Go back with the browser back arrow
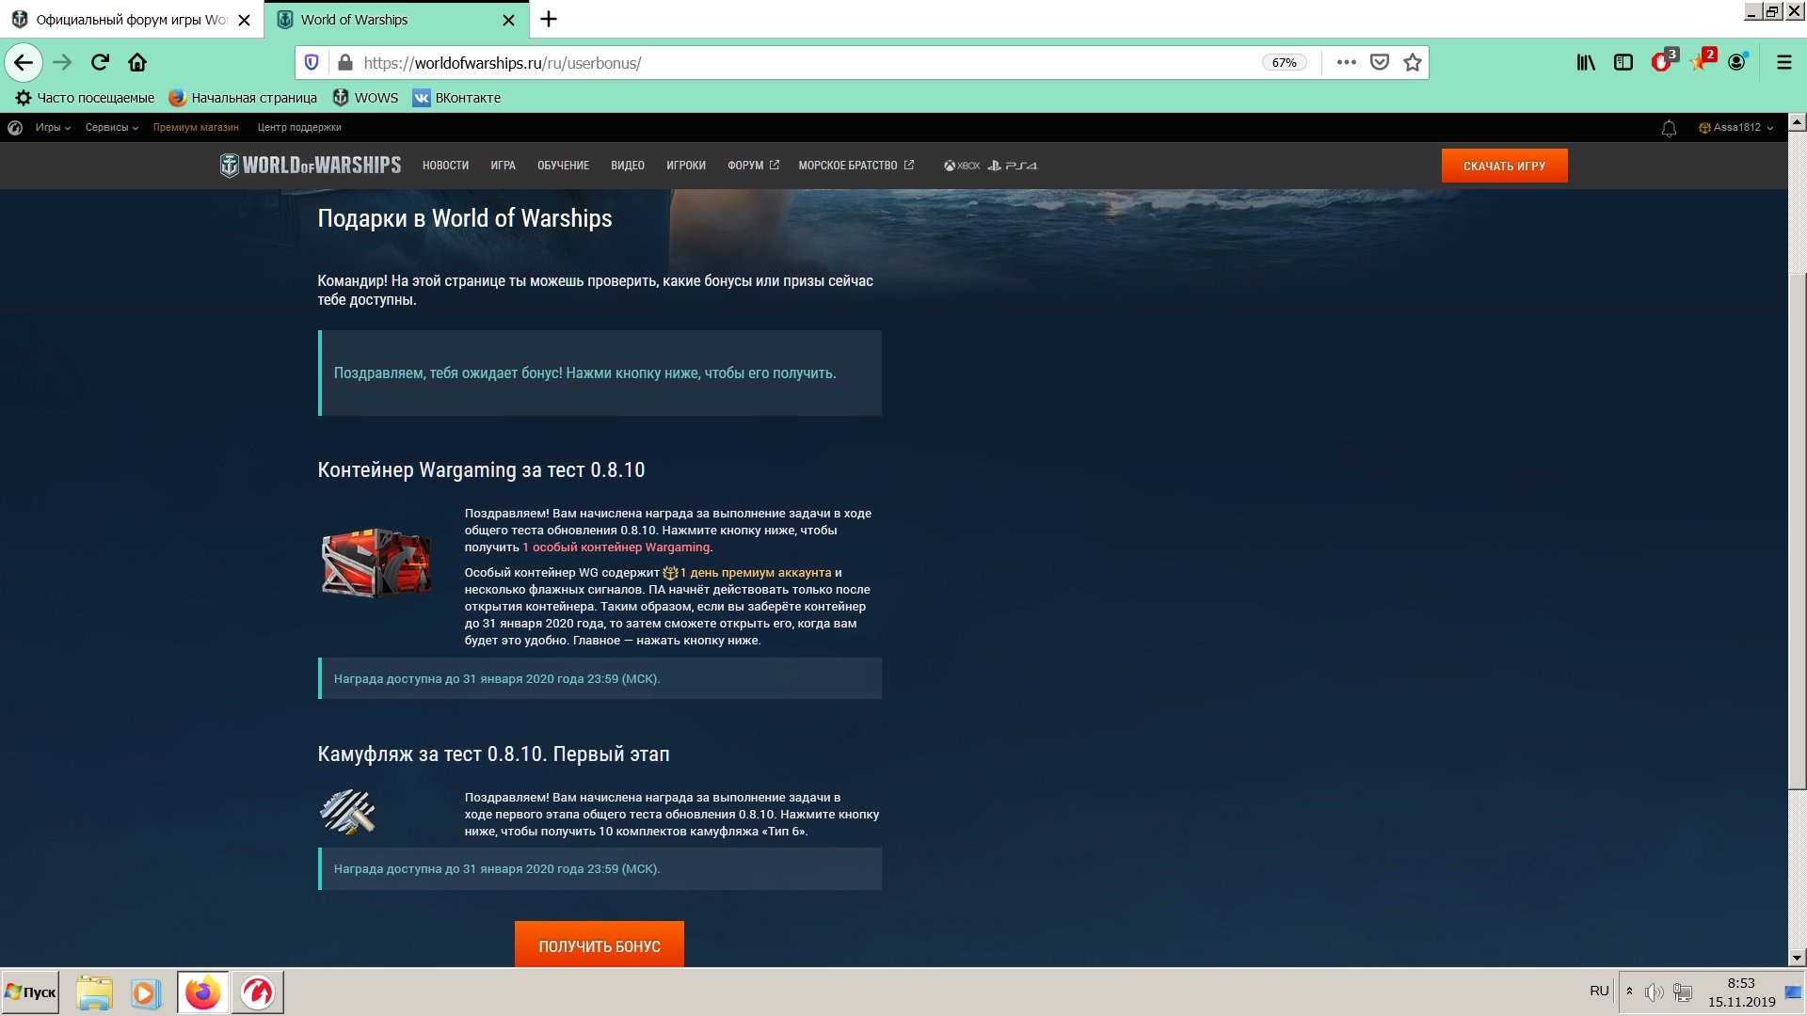The height and width of the screenshot is (1016, 1807). (x=24, y=63)
